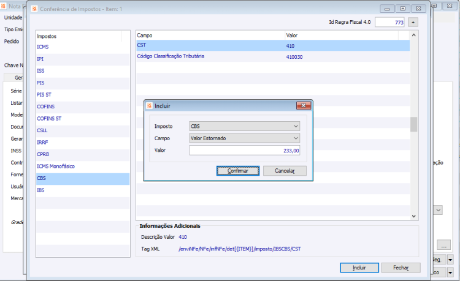This screenshot has width=460, height=281.
Task: Open the Campo dropdown showing Valor Estornado
Action: 244,138
